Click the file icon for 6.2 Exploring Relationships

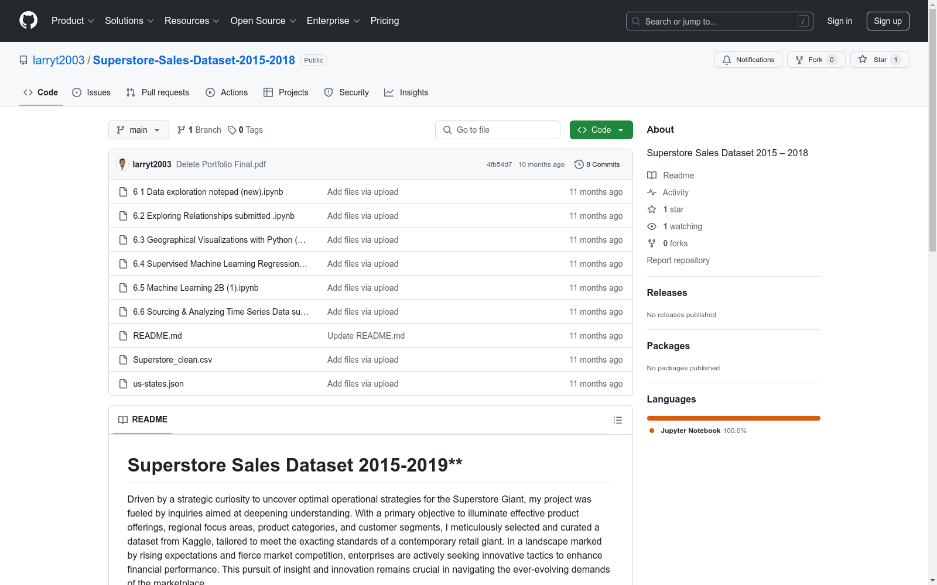click(x=123, y=216)
